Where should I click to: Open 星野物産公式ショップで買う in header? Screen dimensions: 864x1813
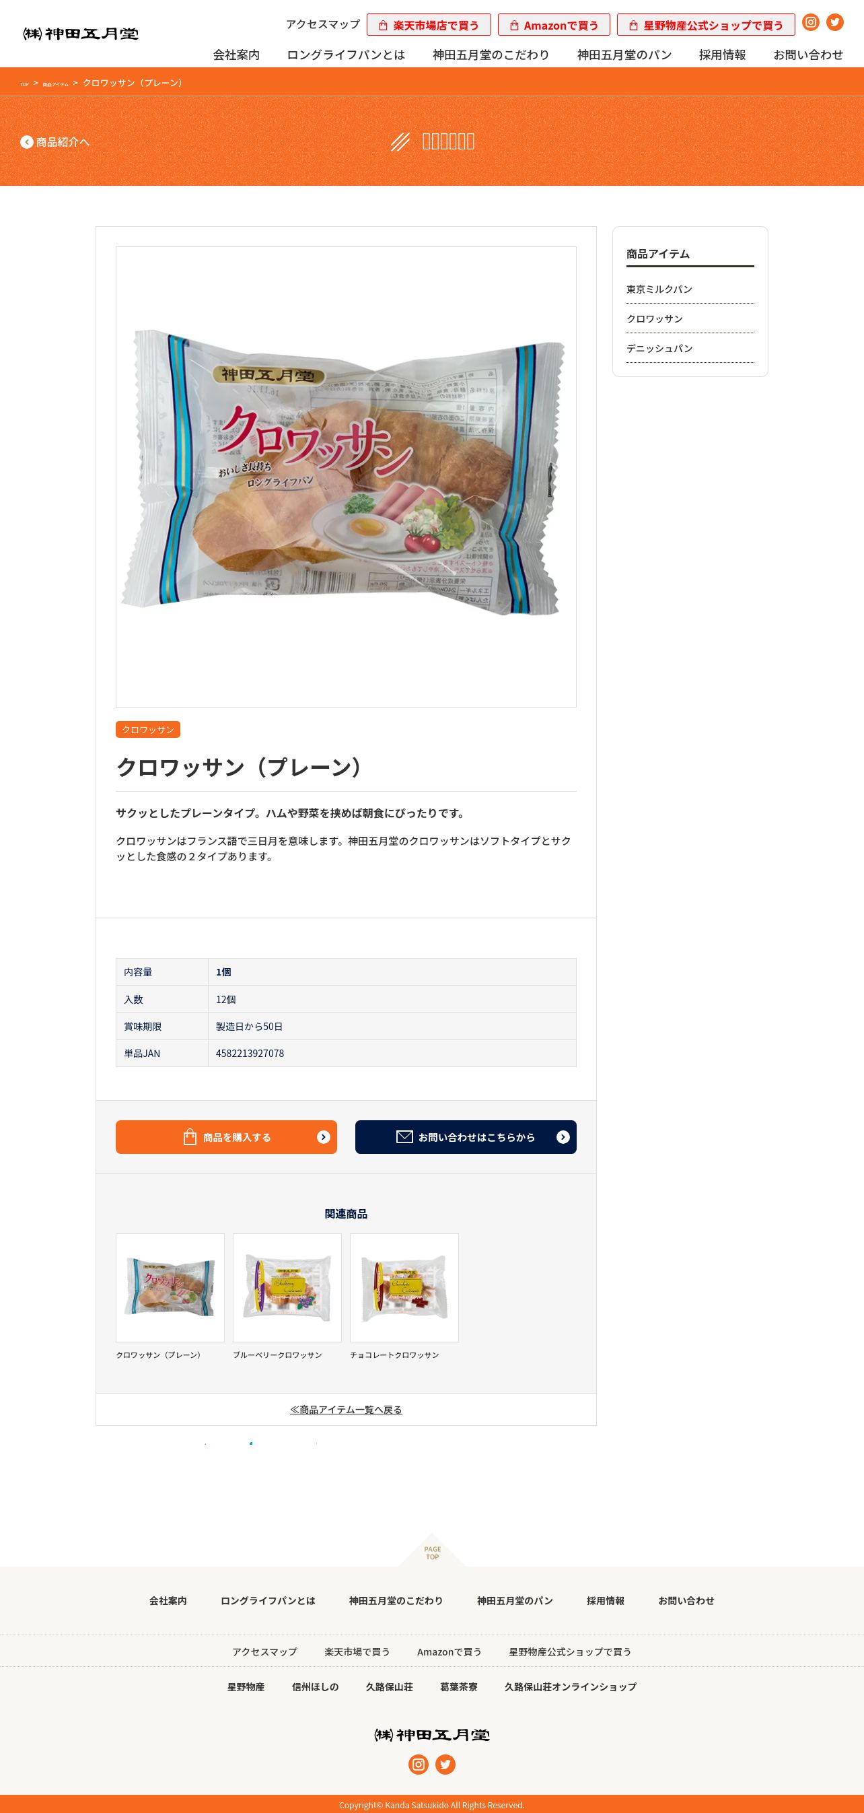706,26
